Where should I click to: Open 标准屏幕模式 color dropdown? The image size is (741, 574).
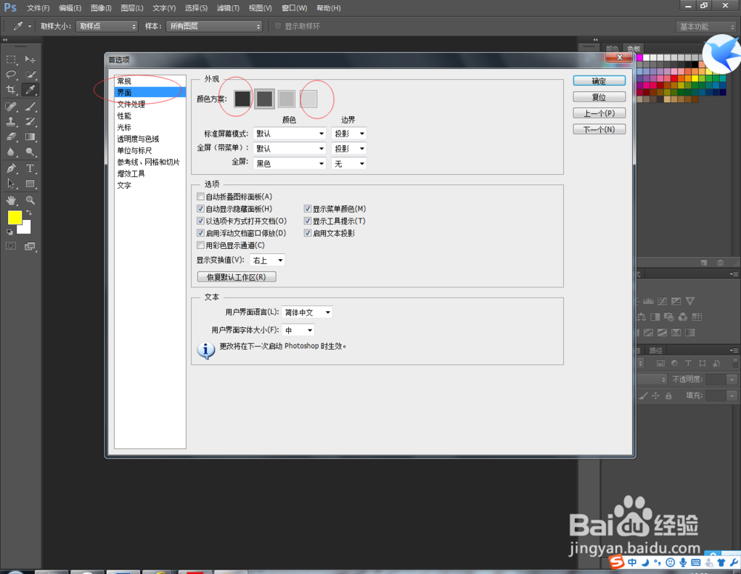tap(290, 134)
